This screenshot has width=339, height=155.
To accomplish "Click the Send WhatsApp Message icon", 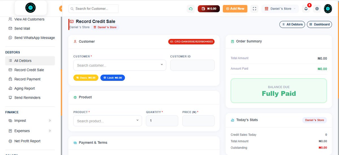I will (10, 38).
